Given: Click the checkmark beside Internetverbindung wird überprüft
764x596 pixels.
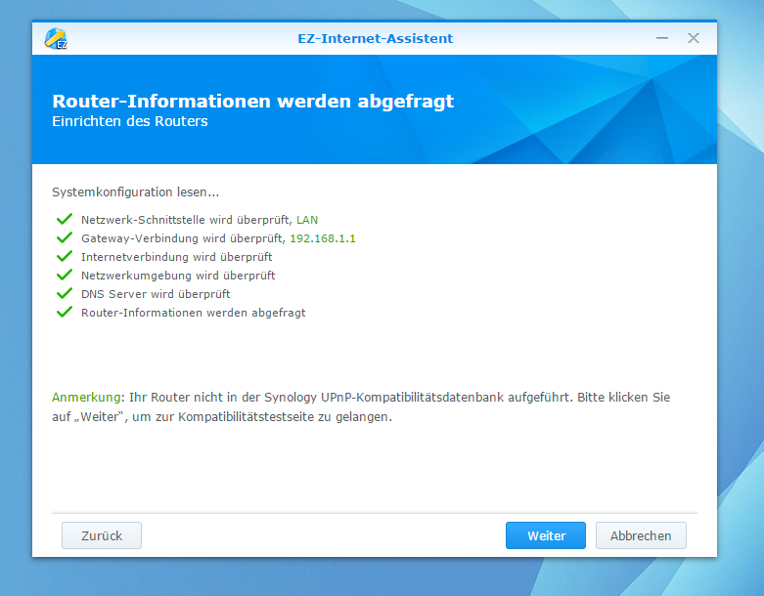Looking at the screenshot, I should coord(65,256).
